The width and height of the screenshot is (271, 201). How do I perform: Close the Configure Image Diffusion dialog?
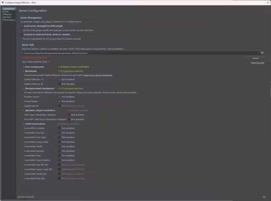tap(268, 3)
